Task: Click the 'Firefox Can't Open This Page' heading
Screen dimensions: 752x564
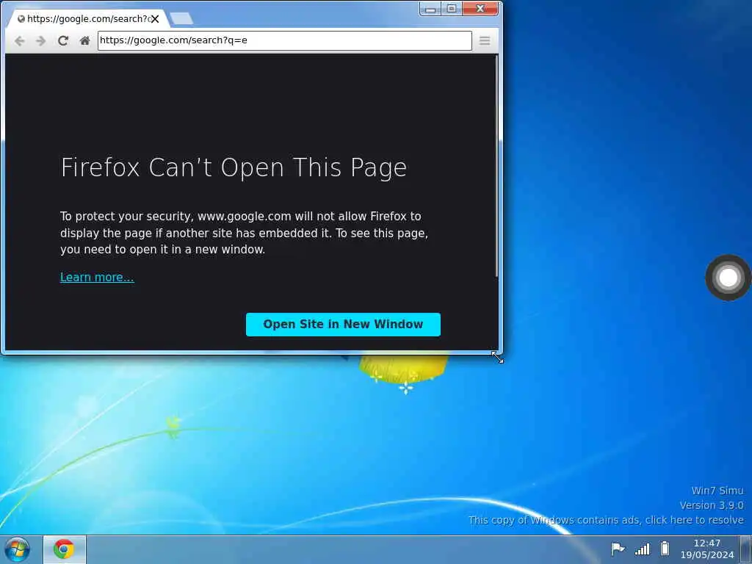Action: point(234,168)
